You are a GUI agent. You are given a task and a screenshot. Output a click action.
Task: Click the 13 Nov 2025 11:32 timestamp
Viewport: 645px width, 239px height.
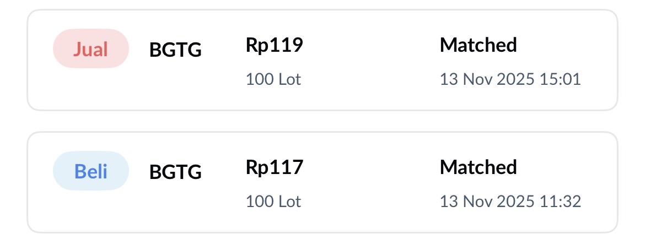coord(510,202)
